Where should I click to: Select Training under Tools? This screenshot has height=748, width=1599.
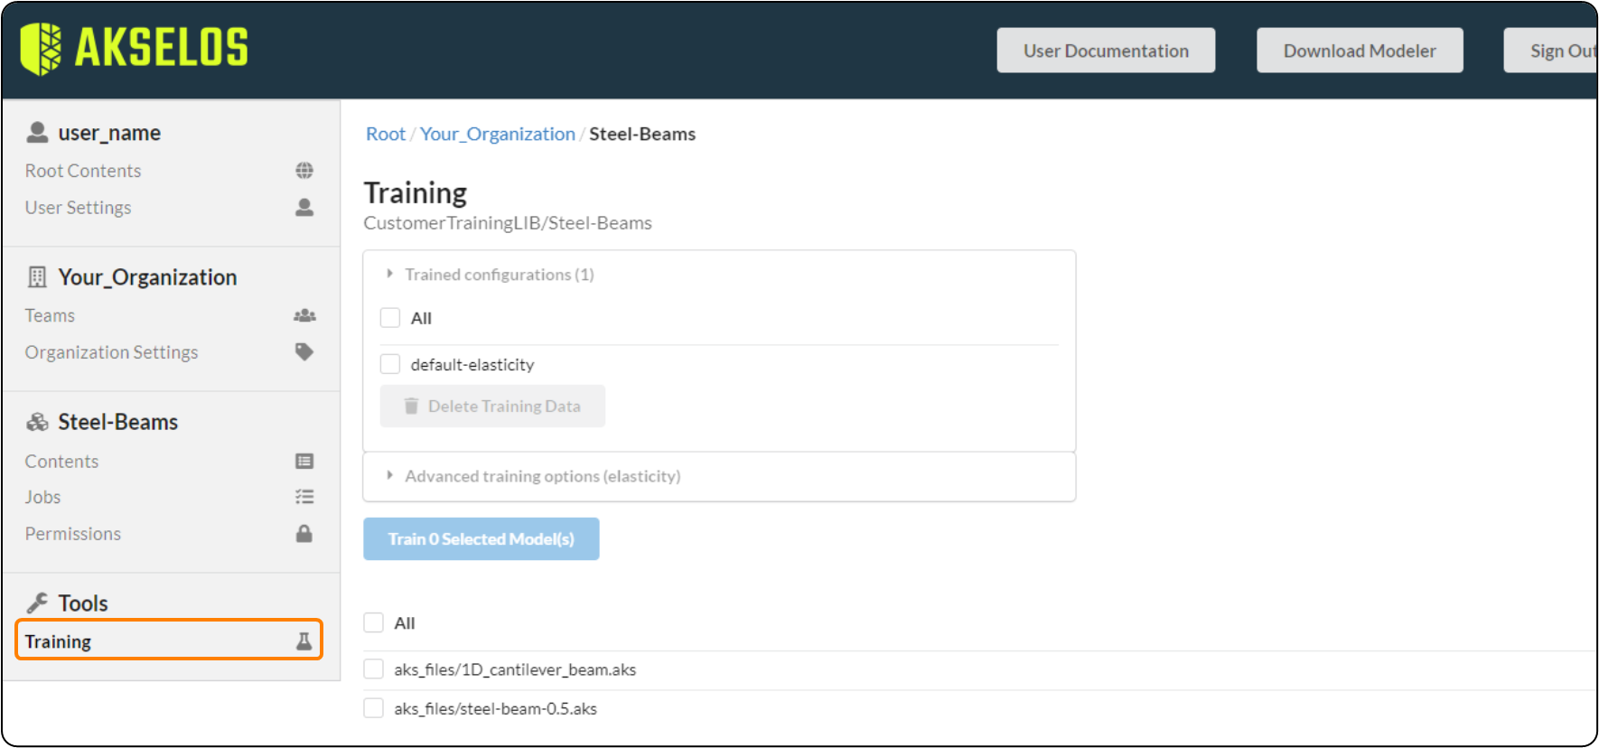click(169, 640)
